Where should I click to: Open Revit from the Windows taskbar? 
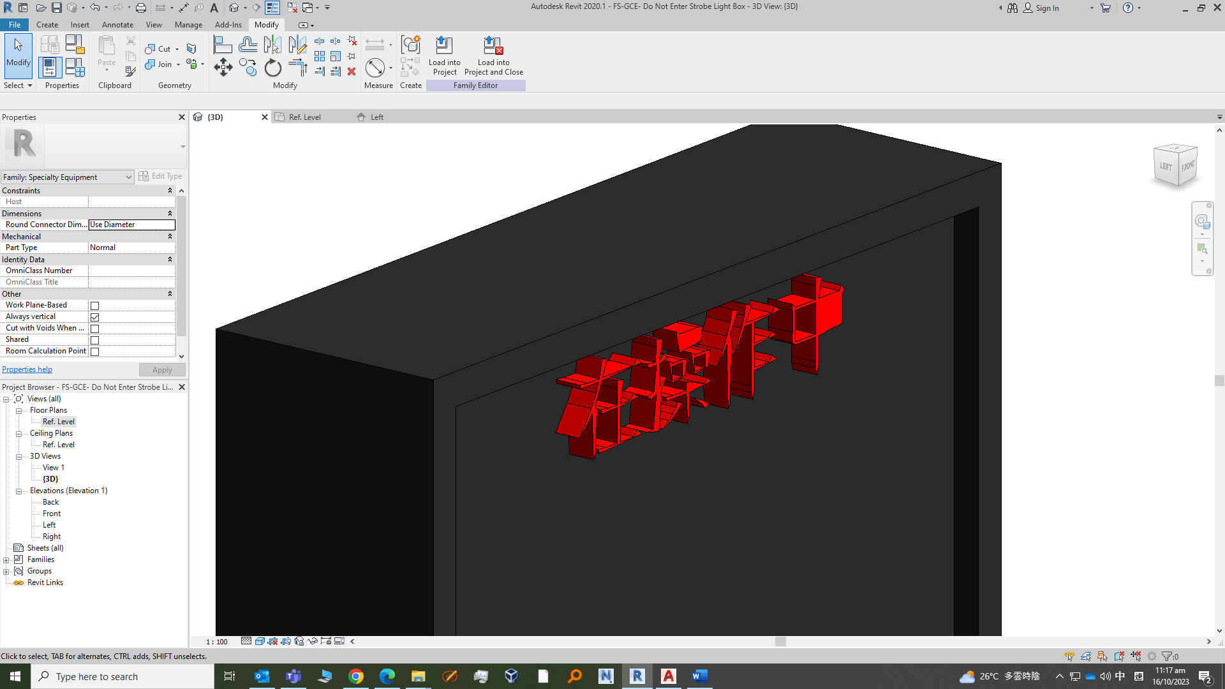637,676
